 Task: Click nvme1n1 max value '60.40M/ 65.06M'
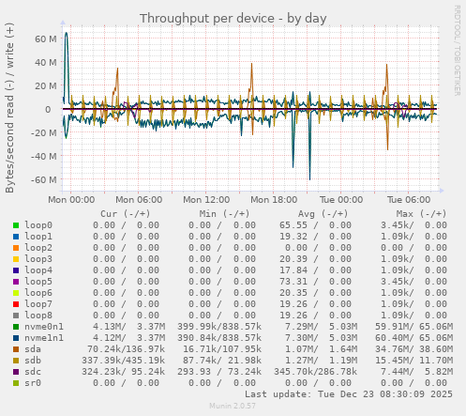click(413, 338)
